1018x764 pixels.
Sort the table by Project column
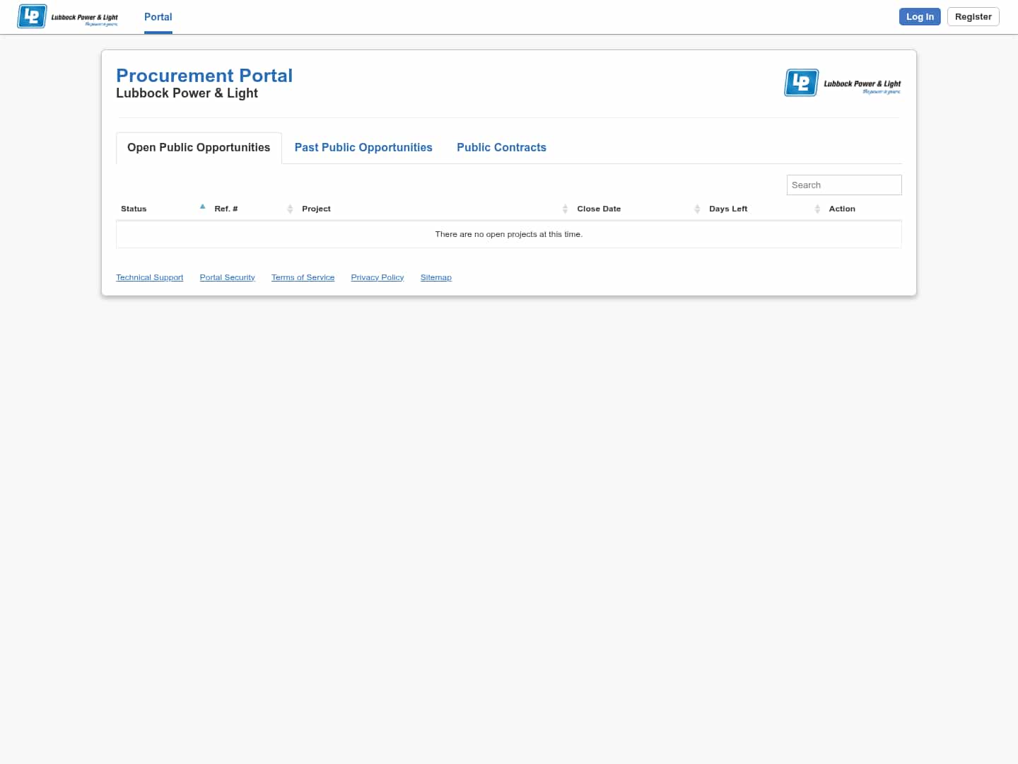[x=435, y=209]
